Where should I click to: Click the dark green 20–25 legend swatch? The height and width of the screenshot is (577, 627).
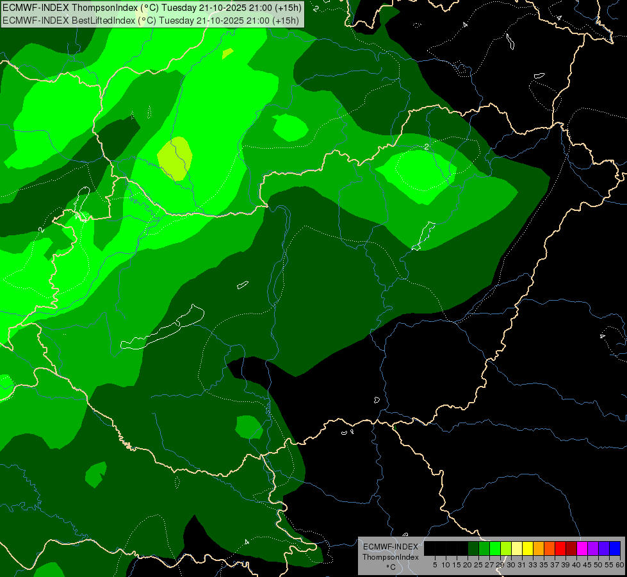(x=473, y=548)
